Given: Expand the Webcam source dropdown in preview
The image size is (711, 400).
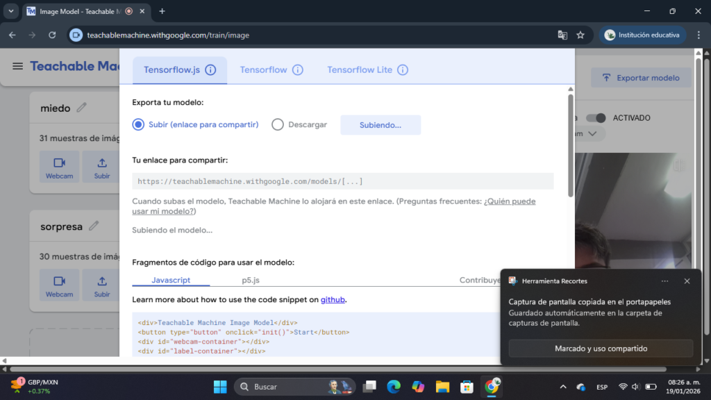Looking at the screenshot, I should 592,133.
